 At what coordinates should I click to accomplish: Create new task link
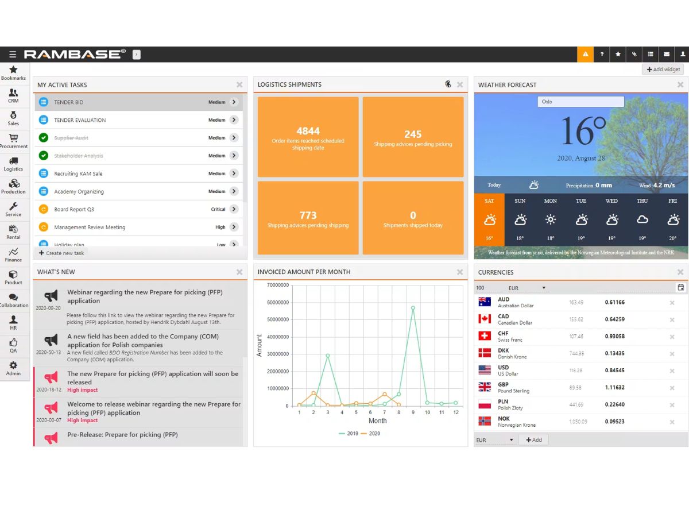(x=61, y=253)
